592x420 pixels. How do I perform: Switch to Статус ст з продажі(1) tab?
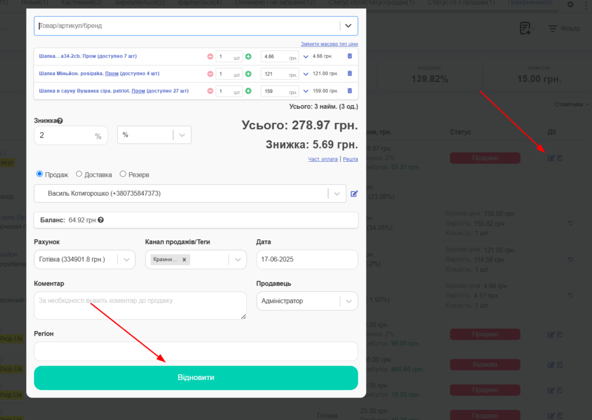point(461,3)
